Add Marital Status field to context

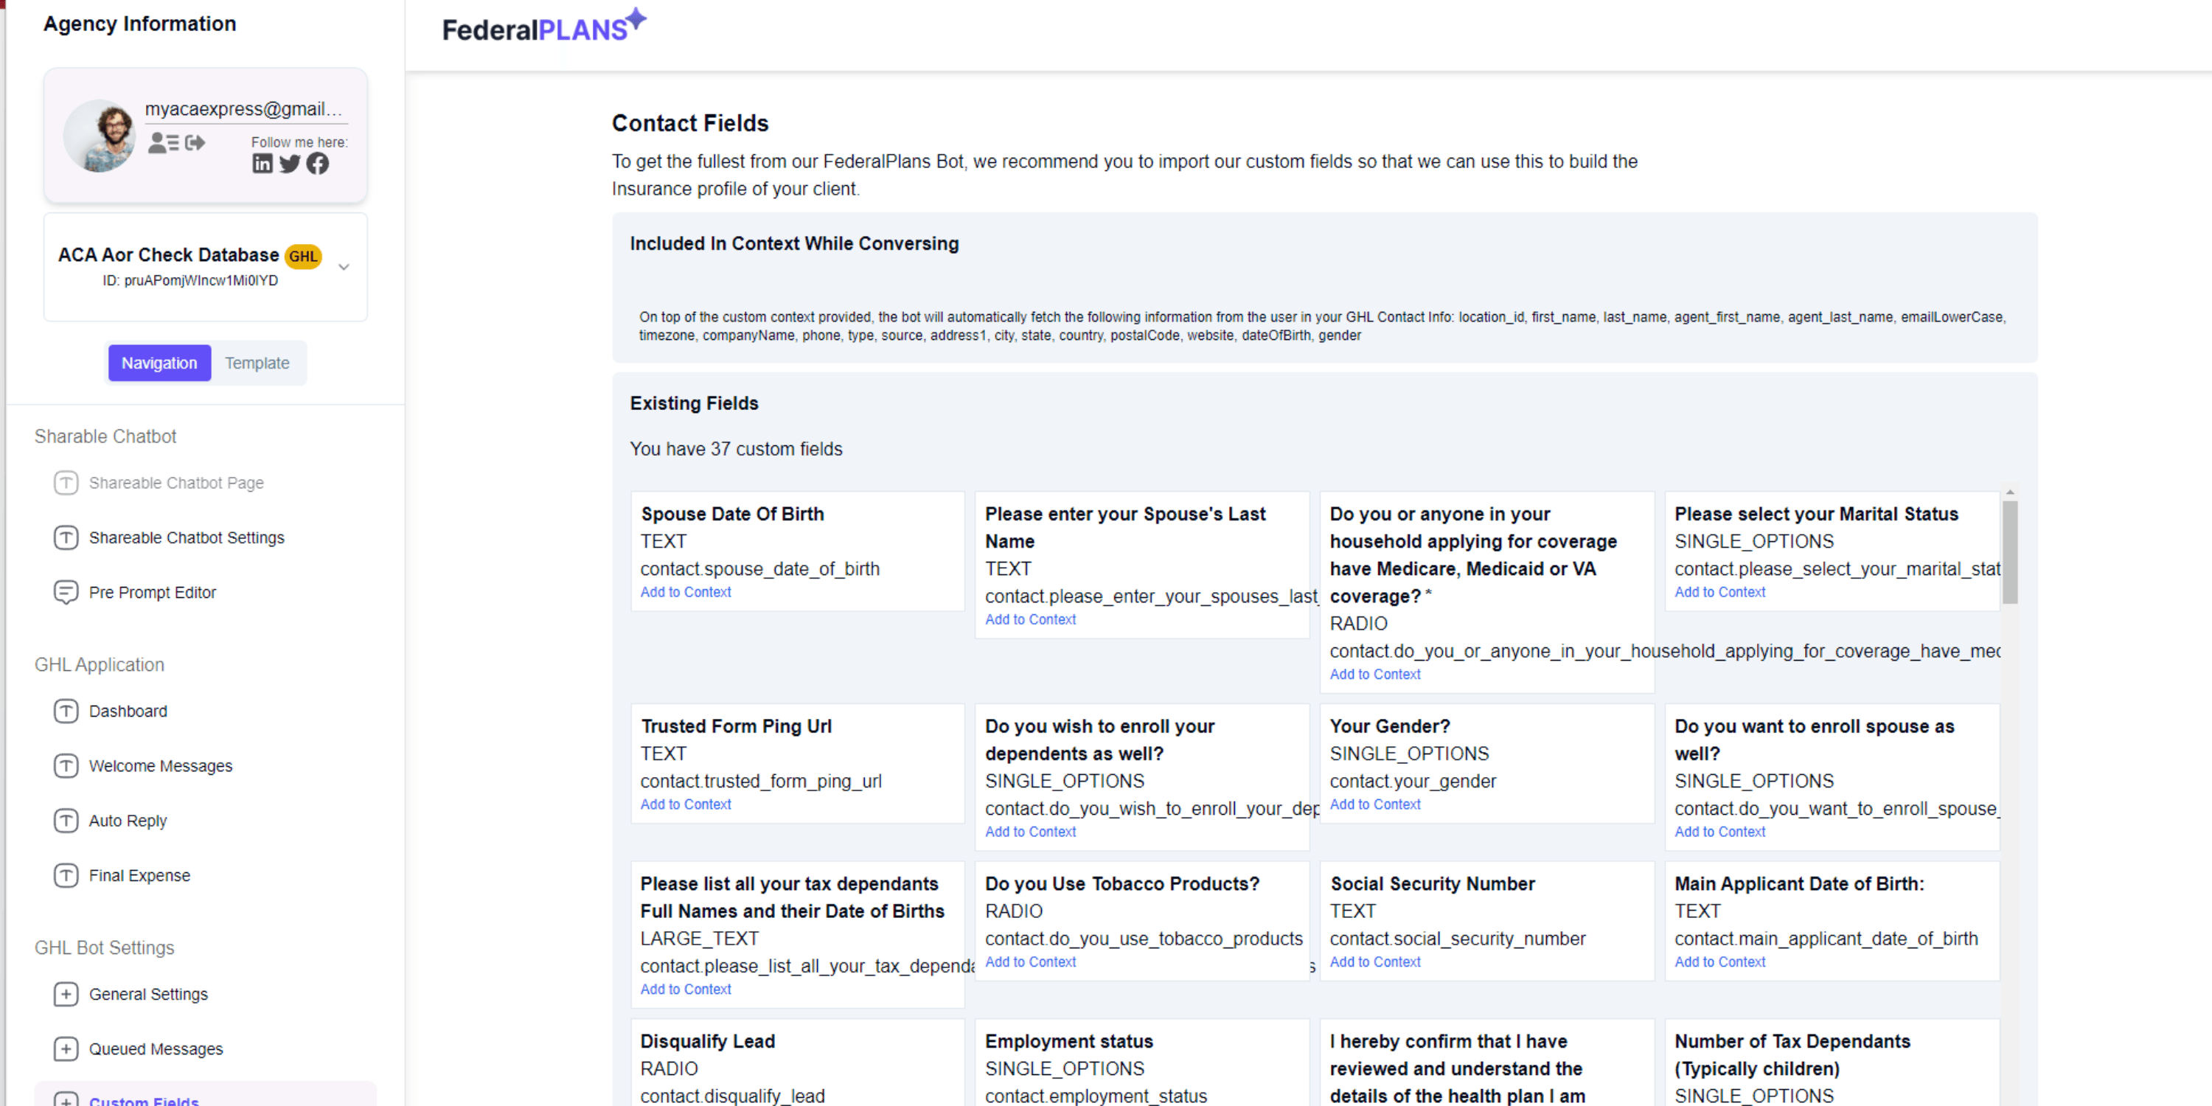pos(1719,593)
